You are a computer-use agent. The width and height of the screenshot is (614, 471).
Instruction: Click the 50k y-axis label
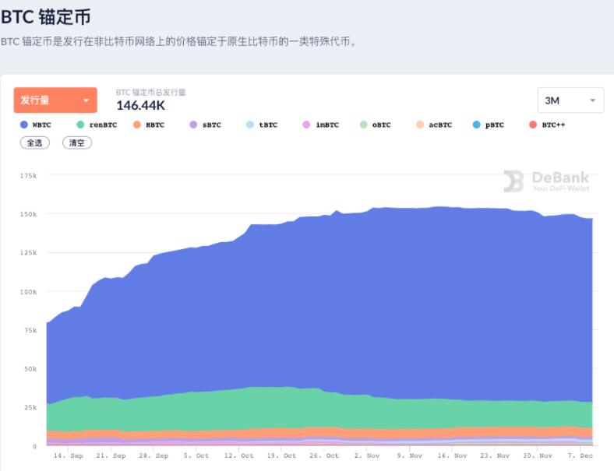[30, 369]
